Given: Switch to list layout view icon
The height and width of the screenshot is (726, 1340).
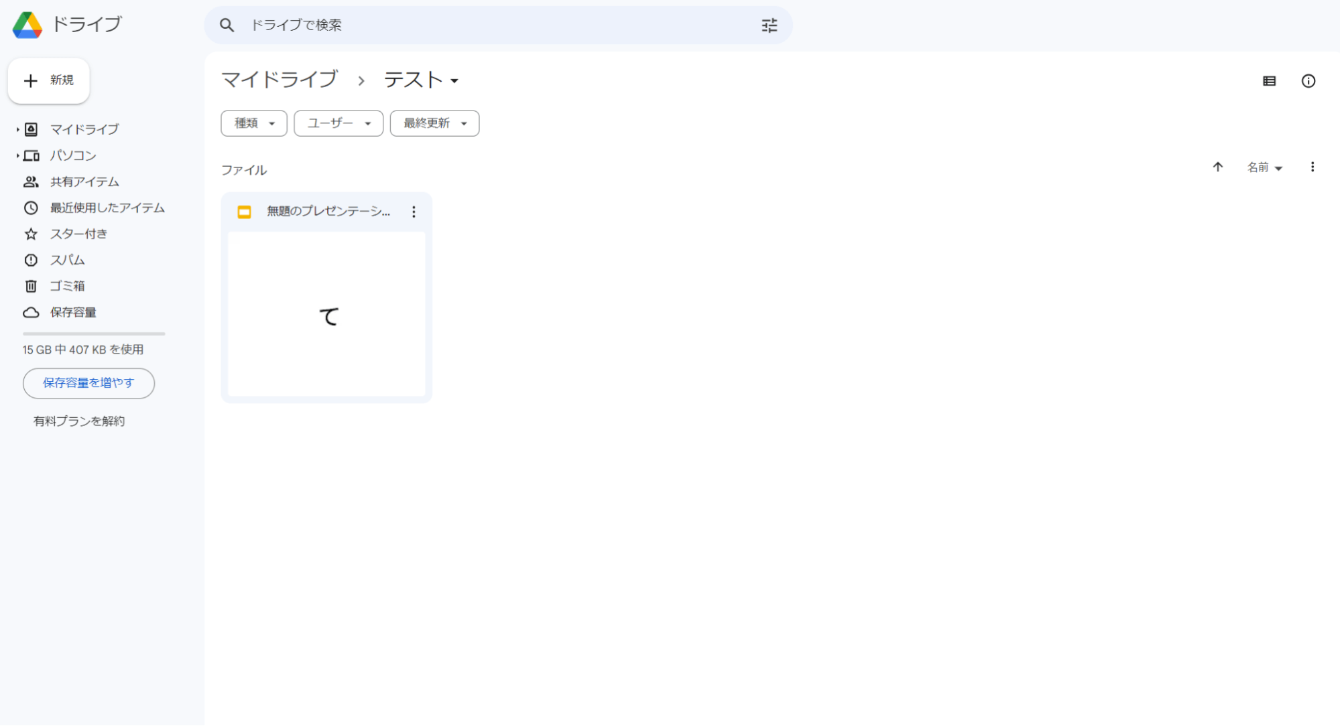Looking at the screenshot, I should pos(1269,81).
